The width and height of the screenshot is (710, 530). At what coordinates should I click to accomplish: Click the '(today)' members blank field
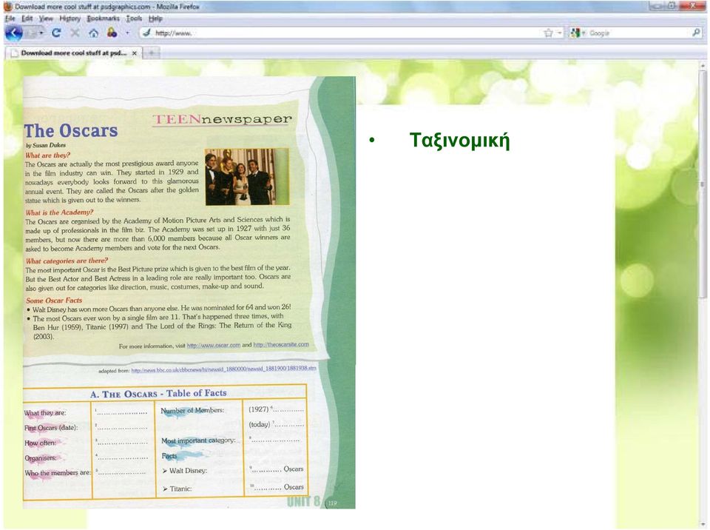tap(288, 425)
